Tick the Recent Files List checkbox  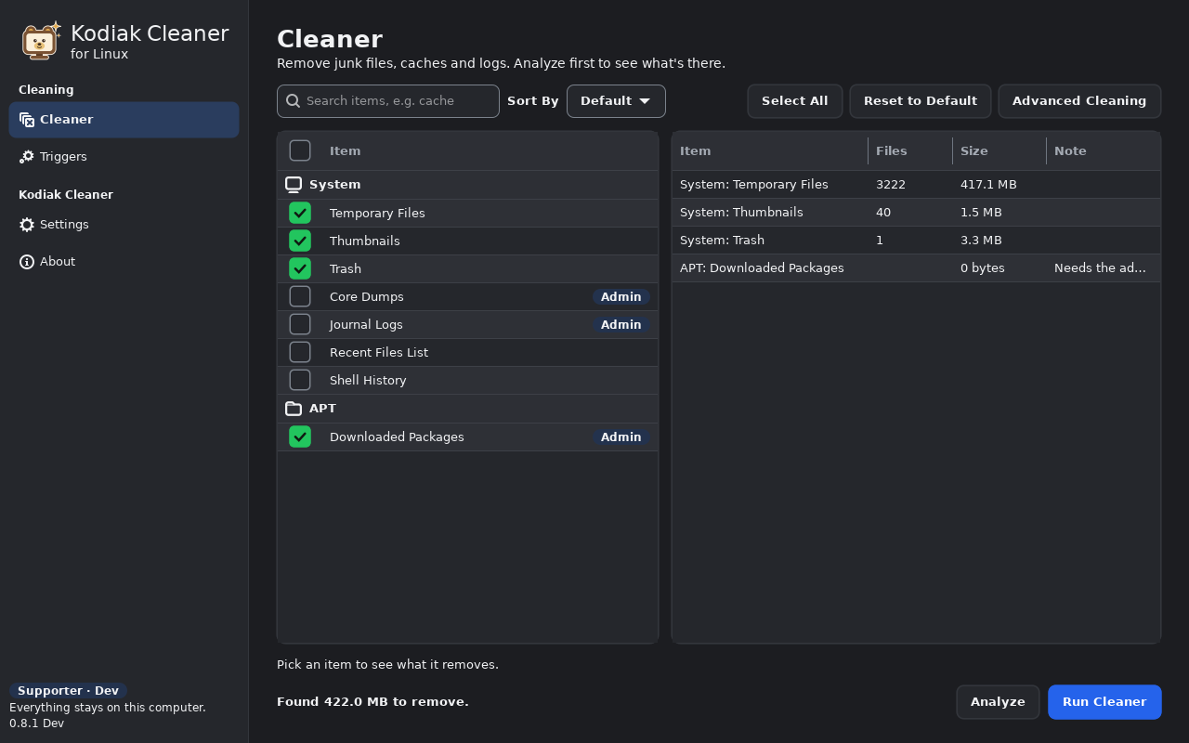(300, 352)
